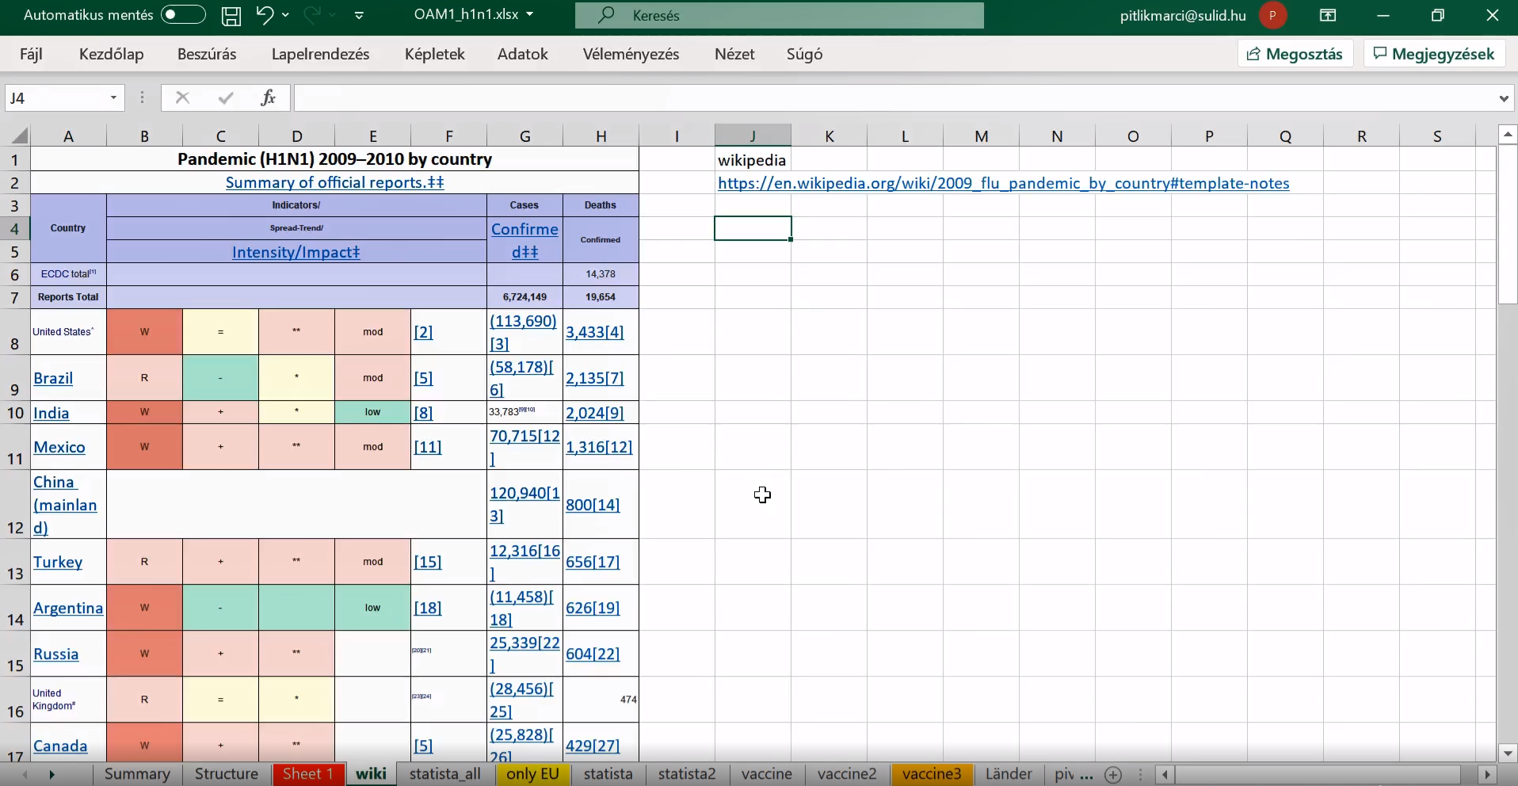Open the Adatok ribbon tab
Viewport: 1518px width, 786px height.
pos(523,54)
